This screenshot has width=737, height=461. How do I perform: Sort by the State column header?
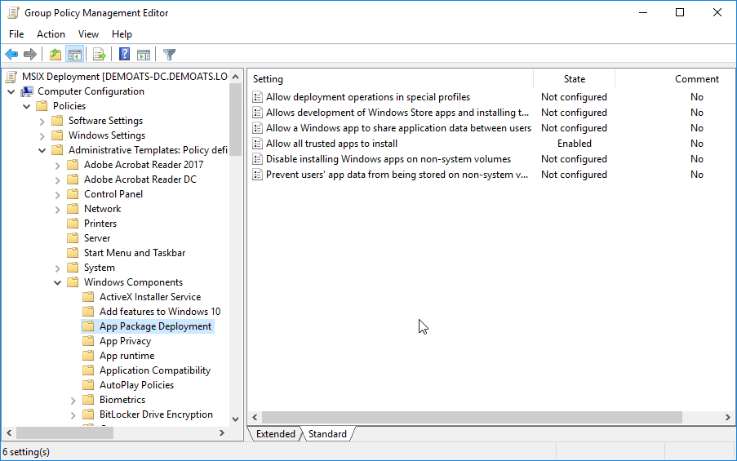coord(574,79)
